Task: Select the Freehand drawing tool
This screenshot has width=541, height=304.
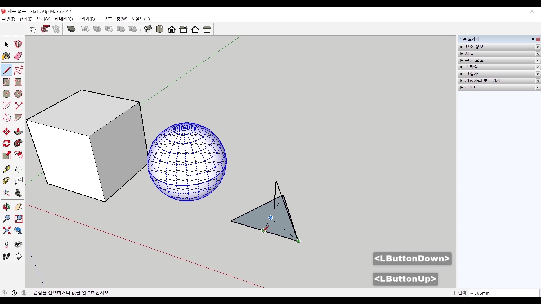Action: click(x=18, y=70)
